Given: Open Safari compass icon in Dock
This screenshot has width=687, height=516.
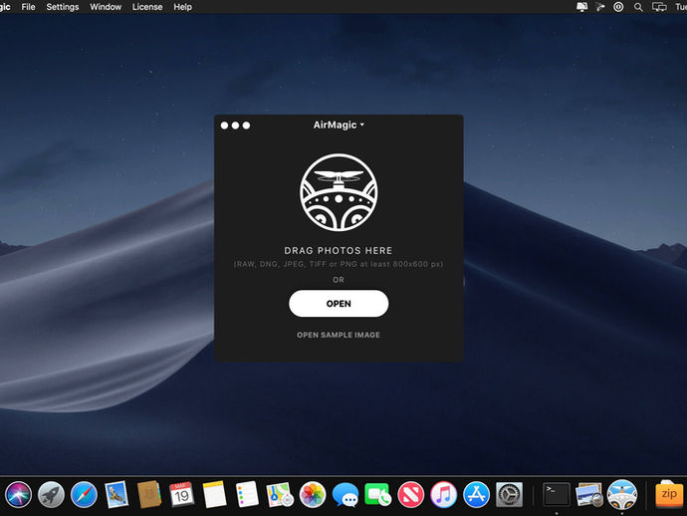Looking at the screenshot, I should point(84,494).
